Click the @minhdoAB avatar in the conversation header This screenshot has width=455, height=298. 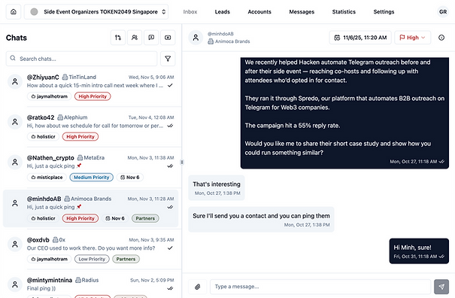(x=196, y=38)
